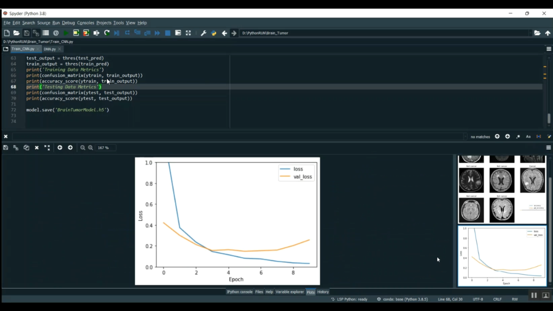The width and height of the screenshot is (553, 311).
Task: Click the Open file folder icon
Action: coord(16,33)
